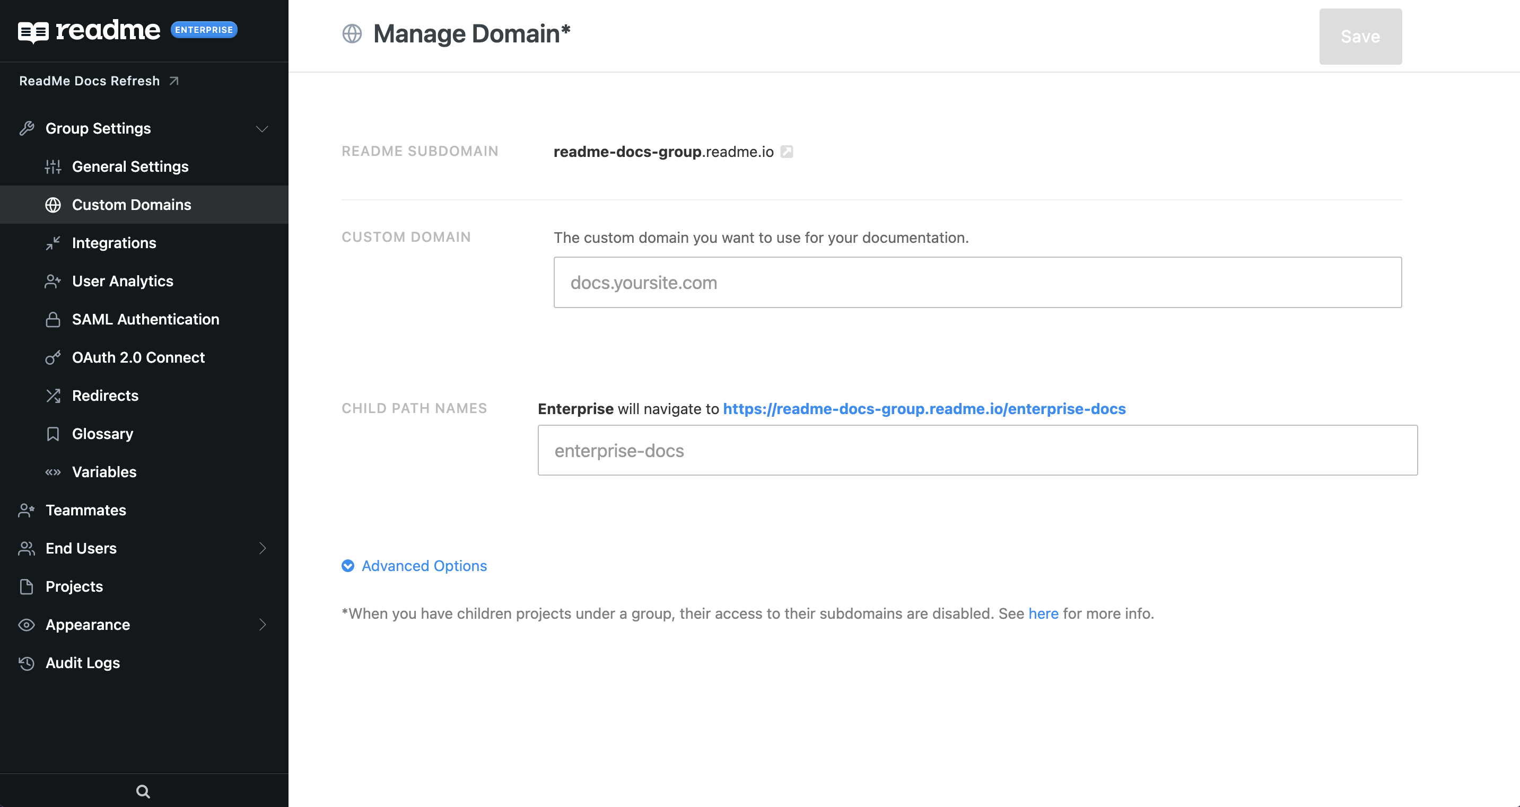Expand the End Users submenu arrow
This screenshot has height=807, width=1520.
pos(263,548)
